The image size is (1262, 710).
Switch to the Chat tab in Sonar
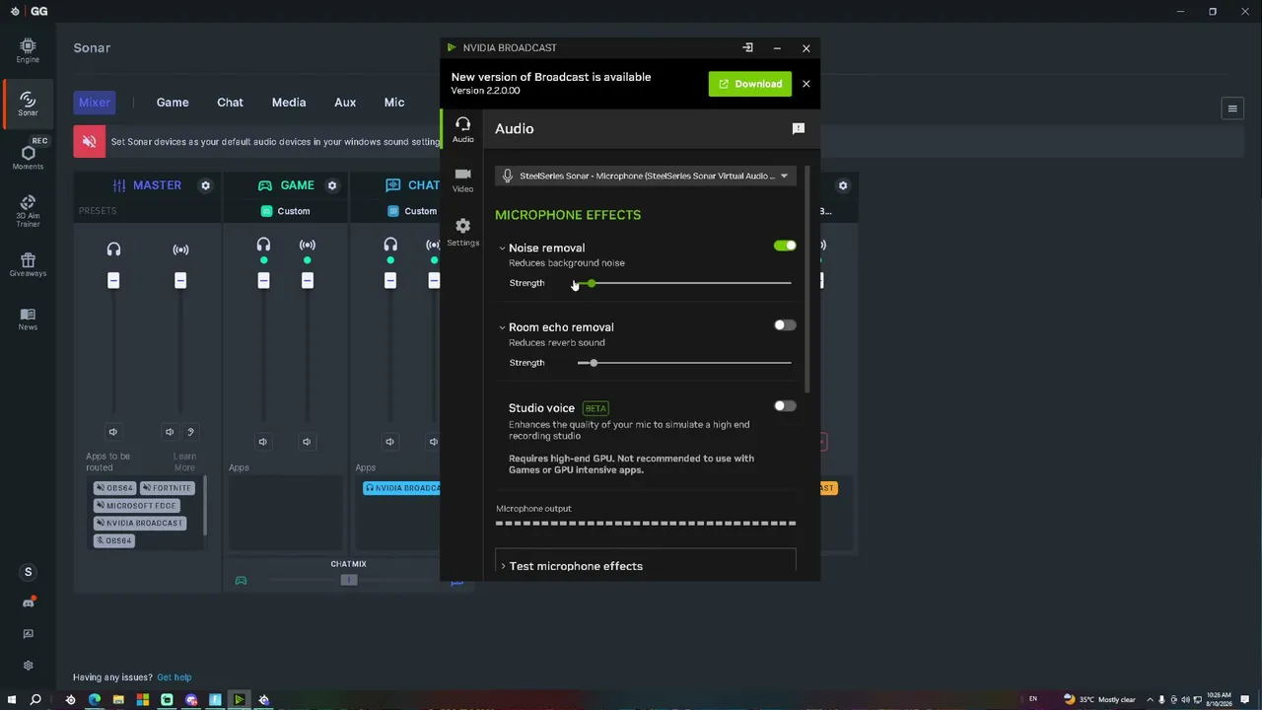[x=230, y=103]
